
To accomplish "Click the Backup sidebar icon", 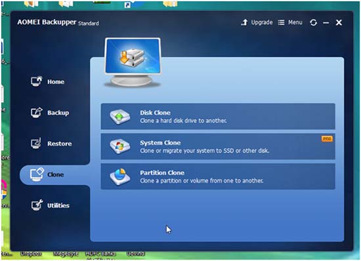I will click(37, 112).
